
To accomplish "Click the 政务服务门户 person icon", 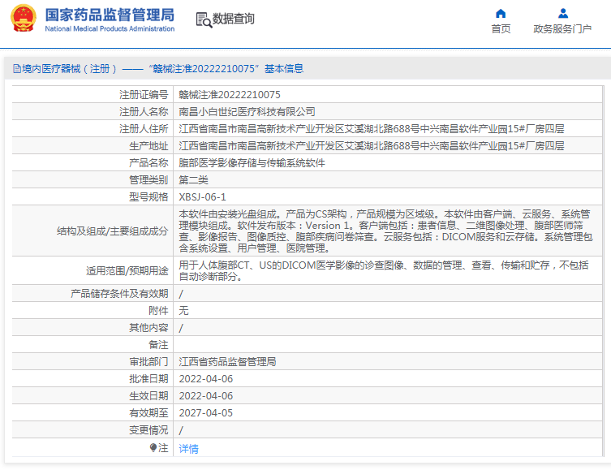I will [x=562, y=14].
